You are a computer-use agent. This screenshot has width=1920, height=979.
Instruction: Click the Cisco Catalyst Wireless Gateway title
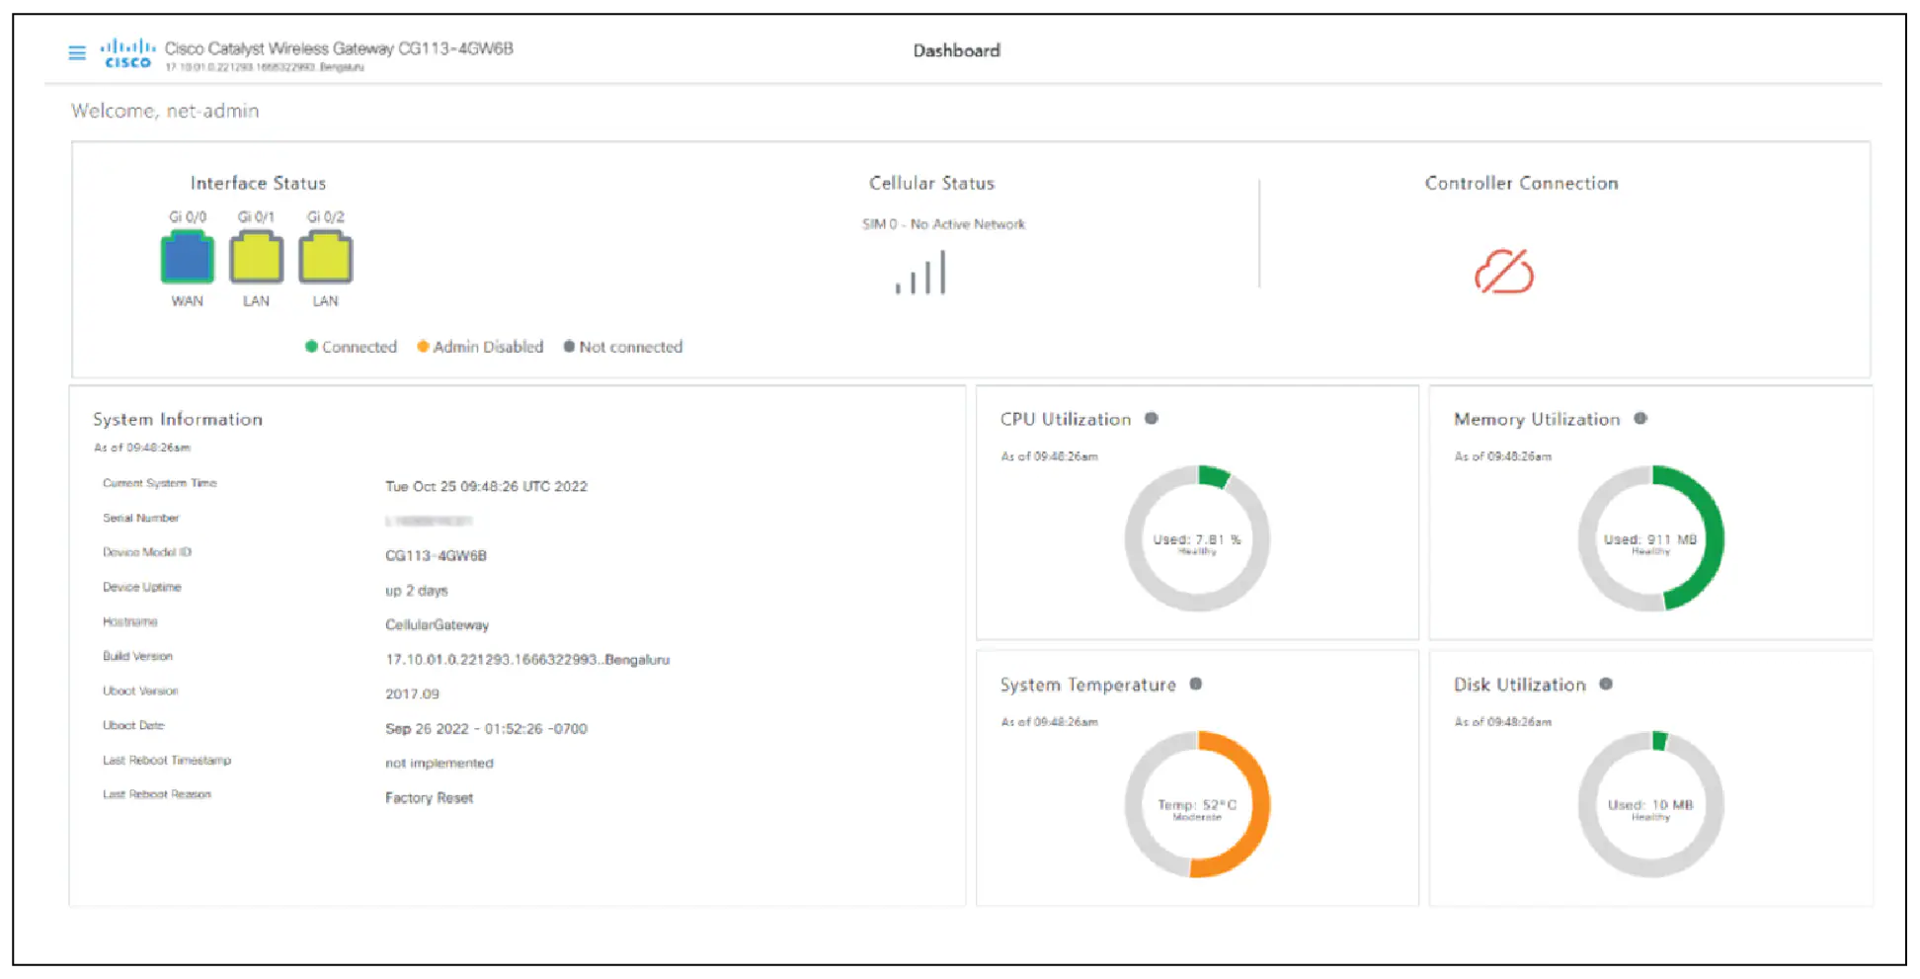339,48
